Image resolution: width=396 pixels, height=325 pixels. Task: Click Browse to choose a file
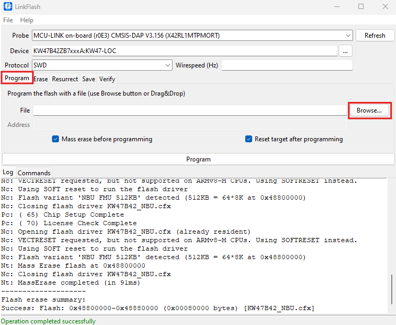[369, 110]
